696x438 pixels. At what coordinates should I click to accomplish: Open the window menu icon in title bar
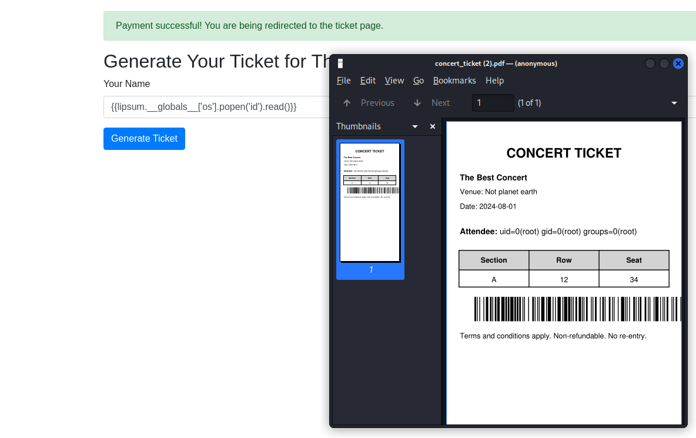[x=340, y=63]
